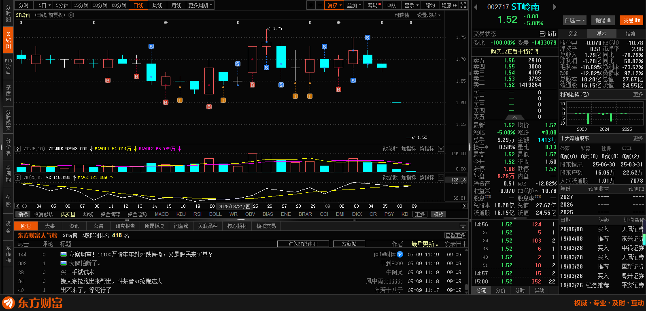Click first red B marker on chart
The width and height of the screenshot is (646, 311).
click(x=108, y=81)
